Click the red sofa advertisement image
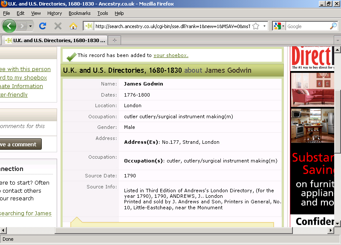341x245 pixels. pyautogui.click(x=312, y=90)
